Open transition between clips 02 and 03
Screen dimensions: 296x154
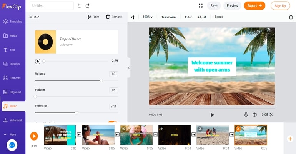[x=117, y=134]
